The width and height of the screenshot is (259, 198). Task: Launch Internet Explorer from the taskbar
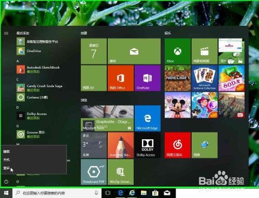tap(132, 193)
